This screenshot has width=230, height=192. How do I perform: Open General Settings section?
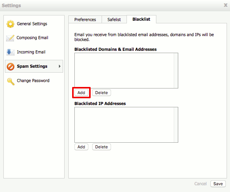tap(32, 24)
